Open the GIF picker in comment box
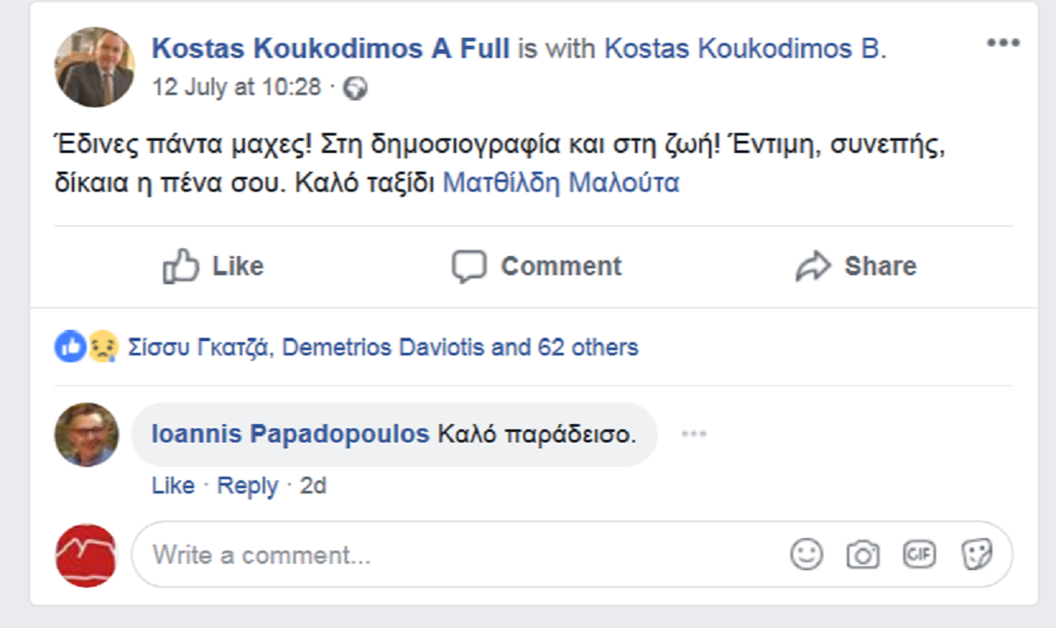This screenshot has width=1056, height=628. tap(919, 554)
